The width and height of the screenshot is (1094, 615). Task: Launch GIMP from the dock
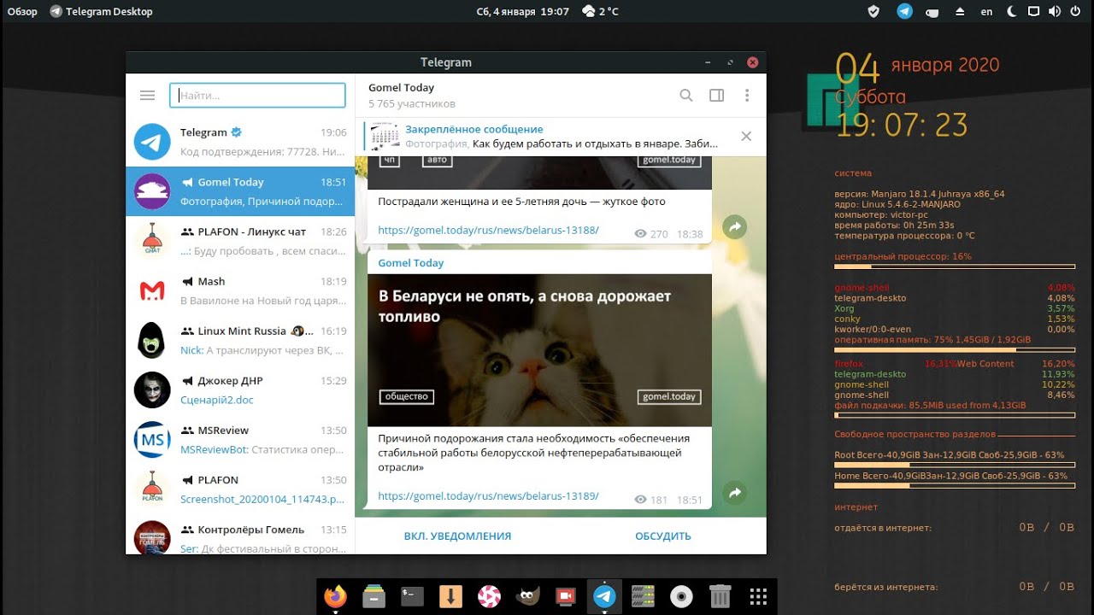[x=528, y=596]
